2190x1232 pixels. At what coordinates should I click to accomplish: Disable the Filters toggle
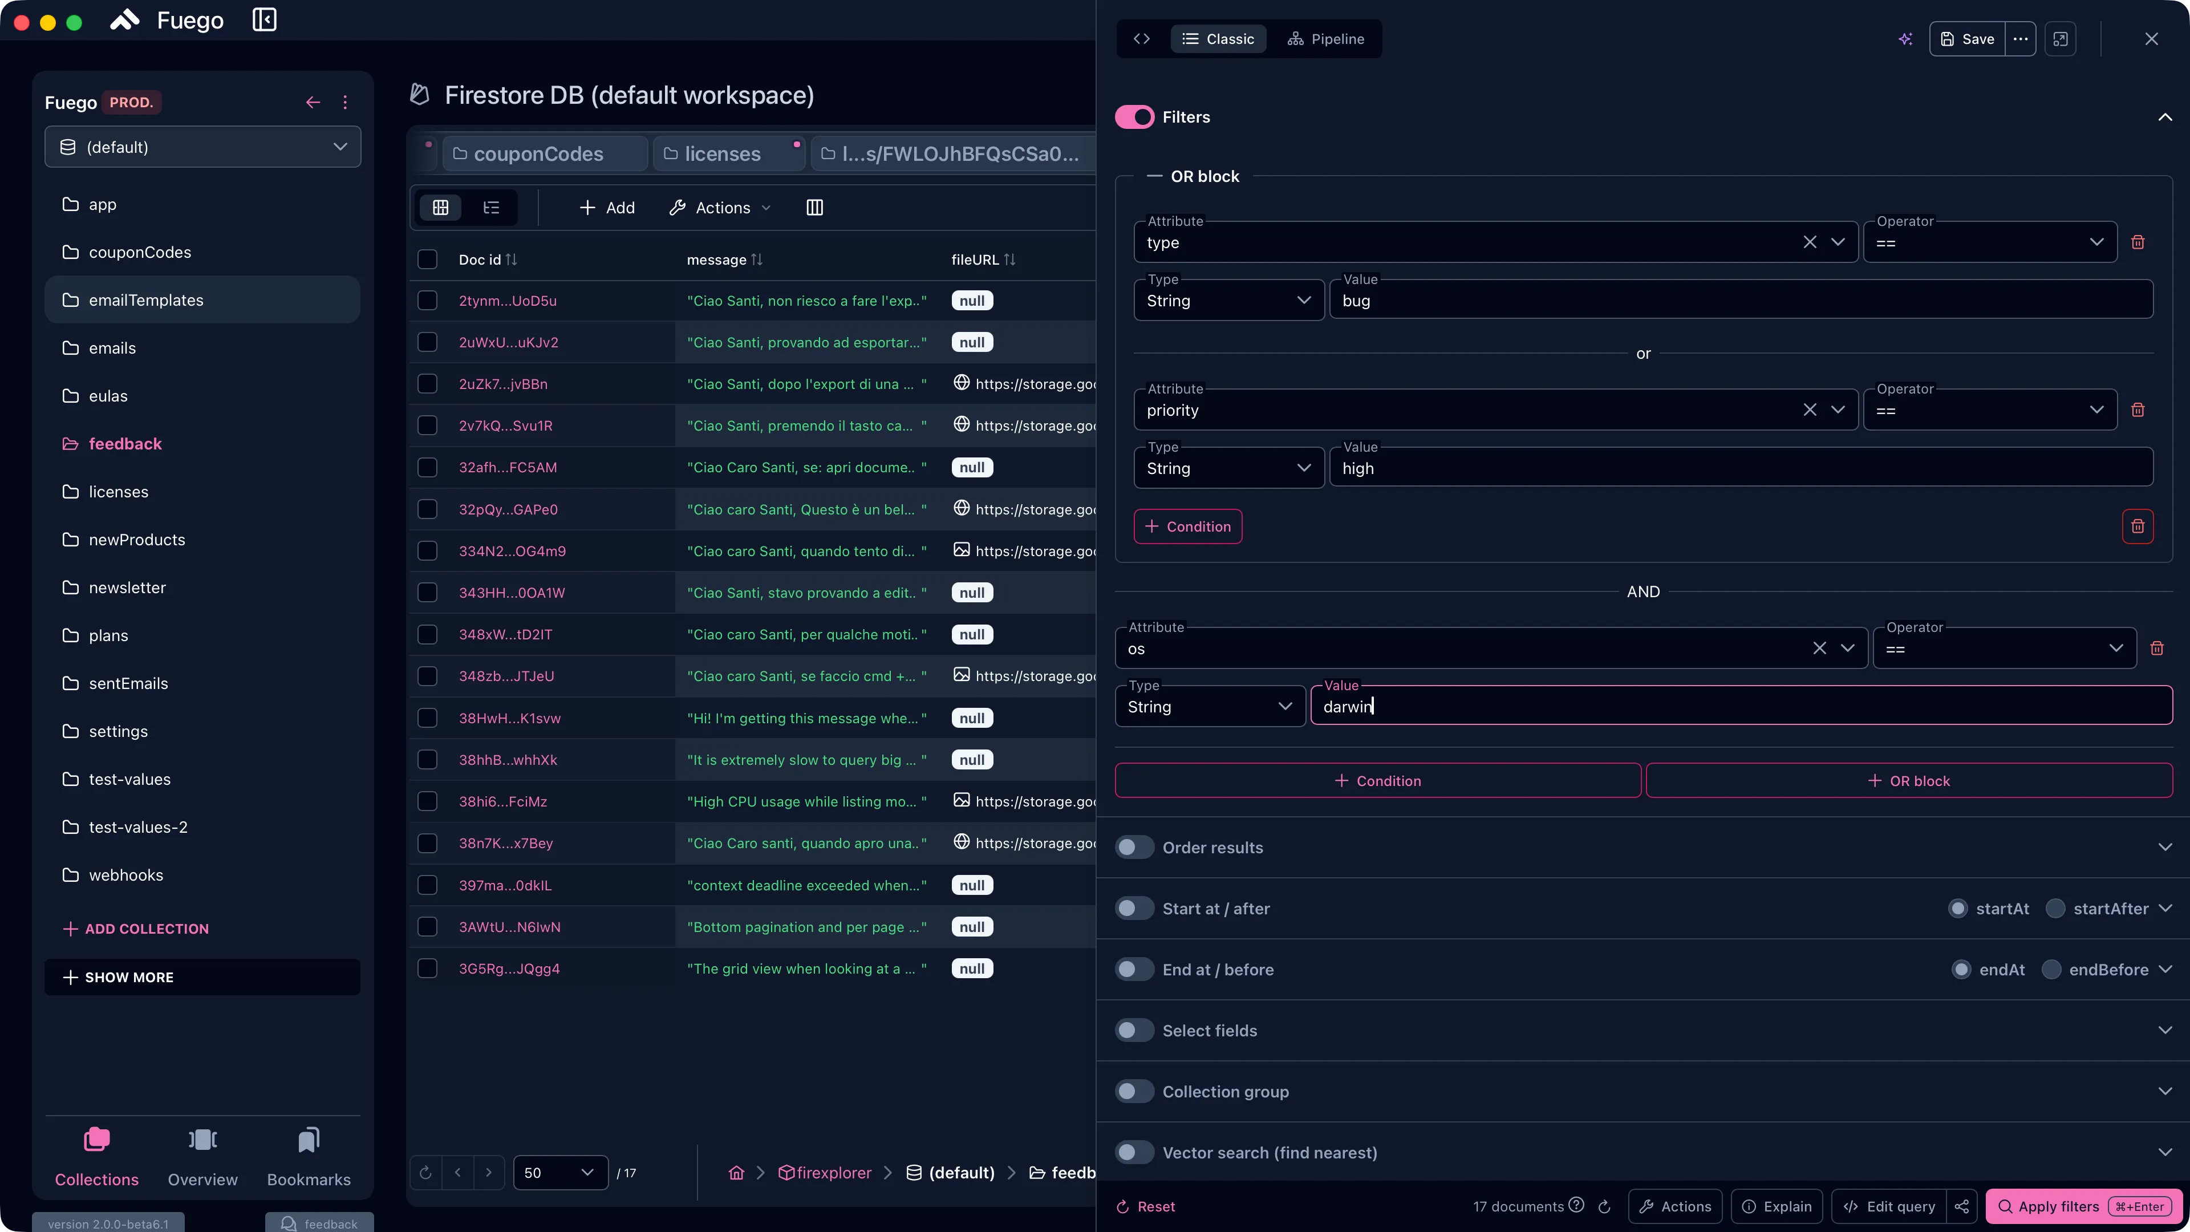[x=1135, y=116]
